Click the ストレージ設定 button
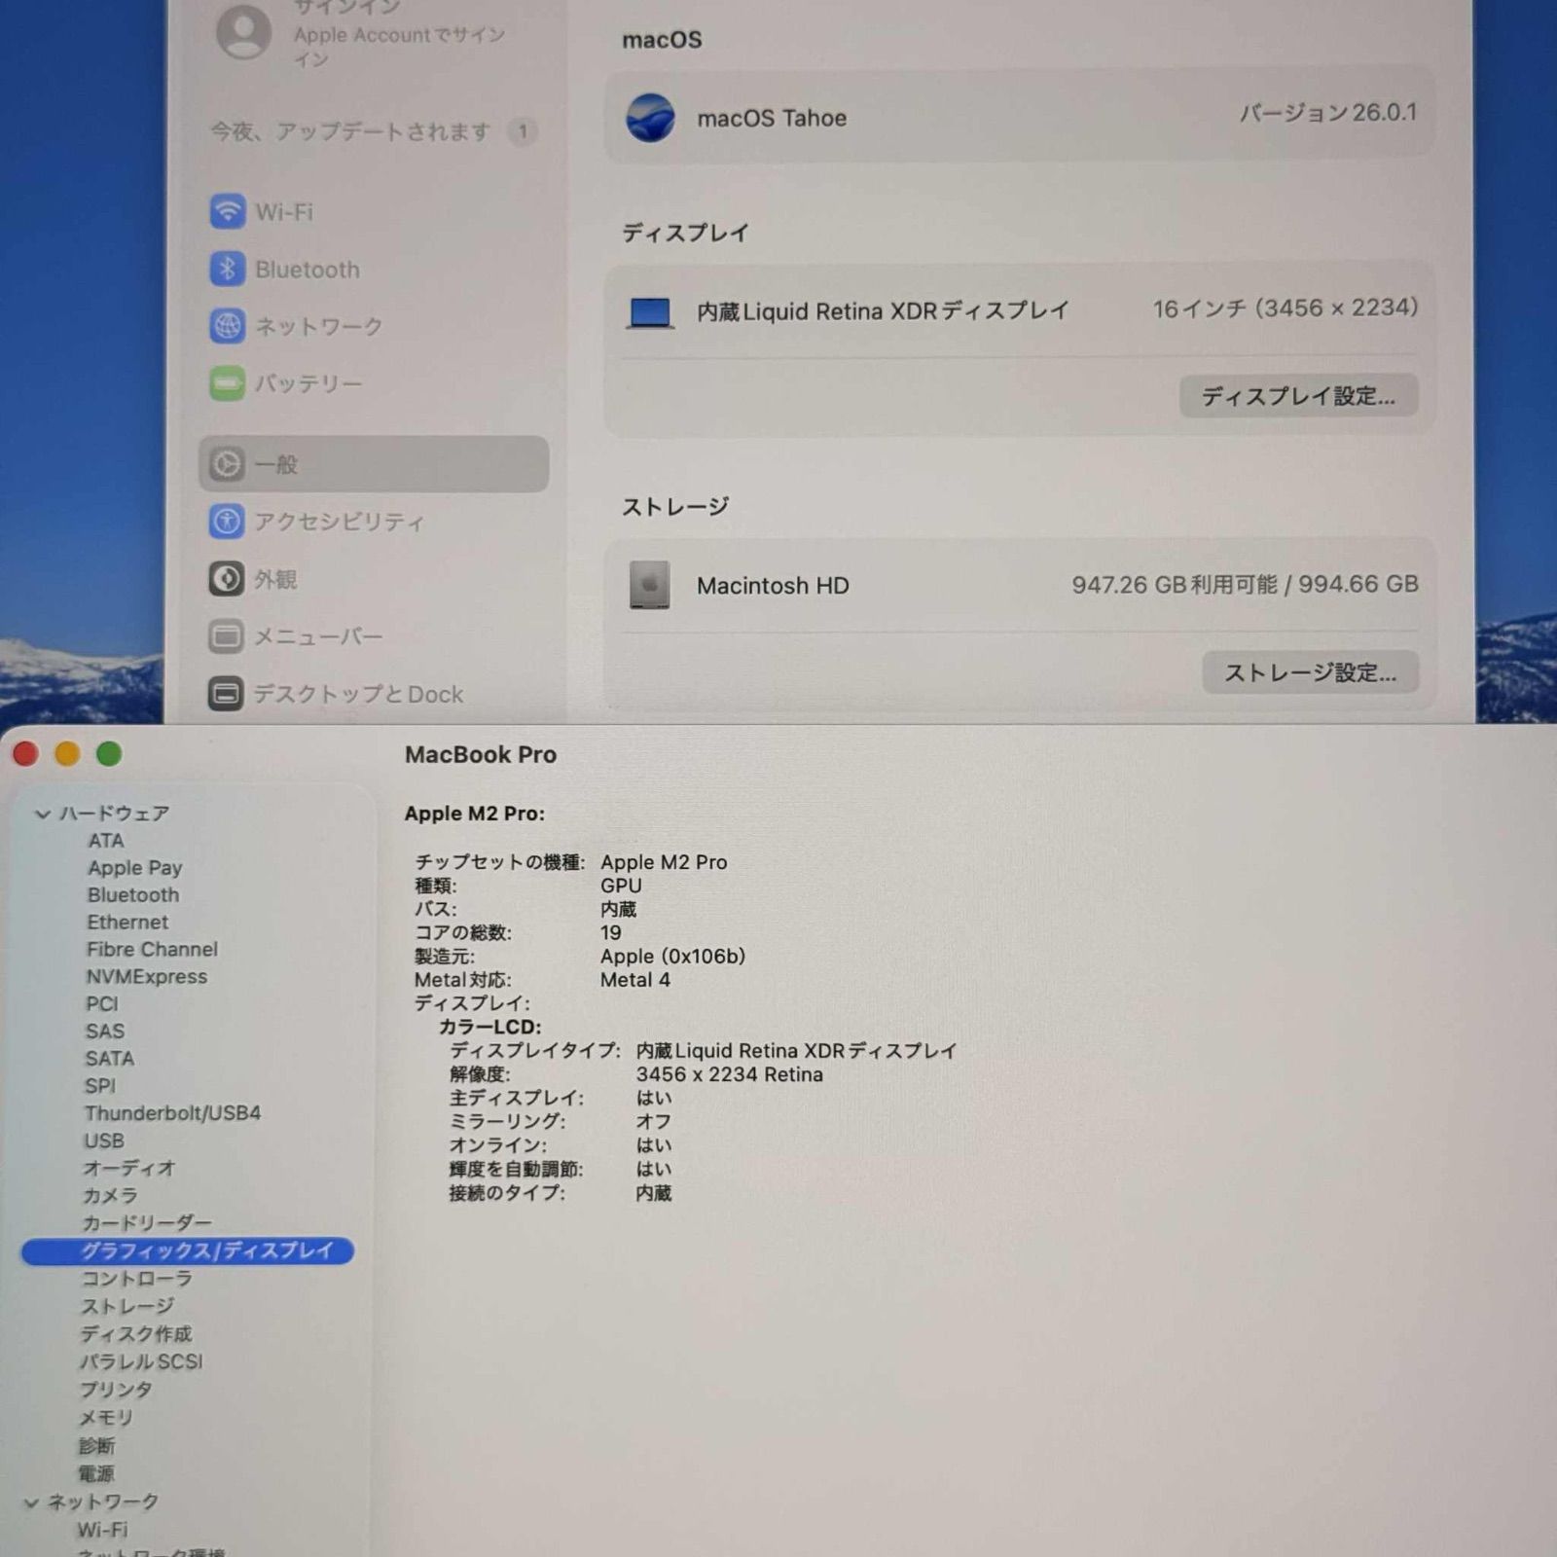This screenshot has width=1557, height=1557. (1309, 672)
